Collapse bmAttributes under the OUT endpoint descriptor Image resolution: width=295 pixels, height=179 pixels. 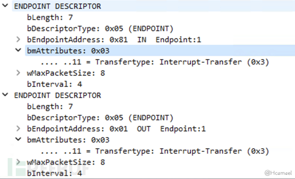[x=18, y=140]
